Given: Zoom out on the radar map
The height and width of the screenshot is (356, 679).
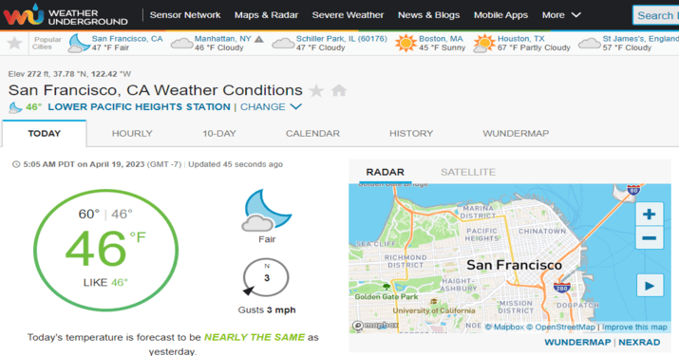Looking at the screenshot, I should 649,237.
